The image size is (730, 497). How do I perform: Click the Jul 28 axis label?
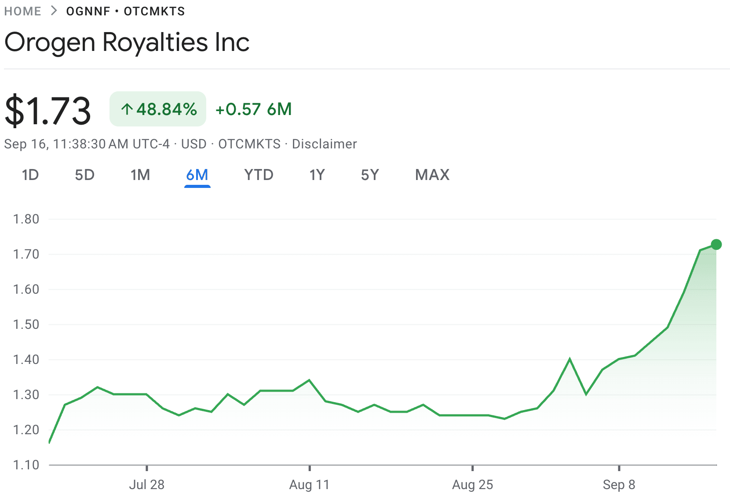point(146,485)
